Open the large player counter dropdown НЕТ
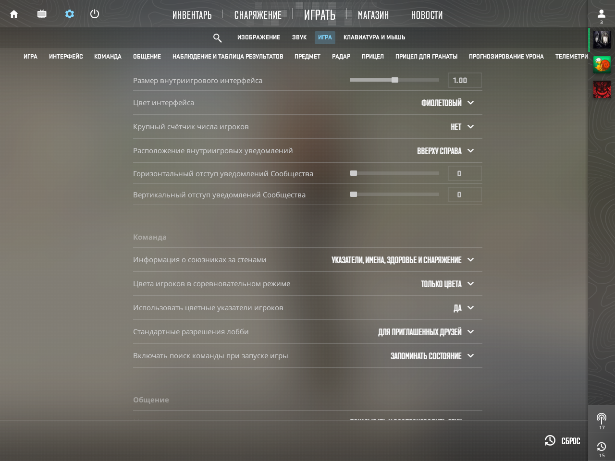 pos(462,127)
